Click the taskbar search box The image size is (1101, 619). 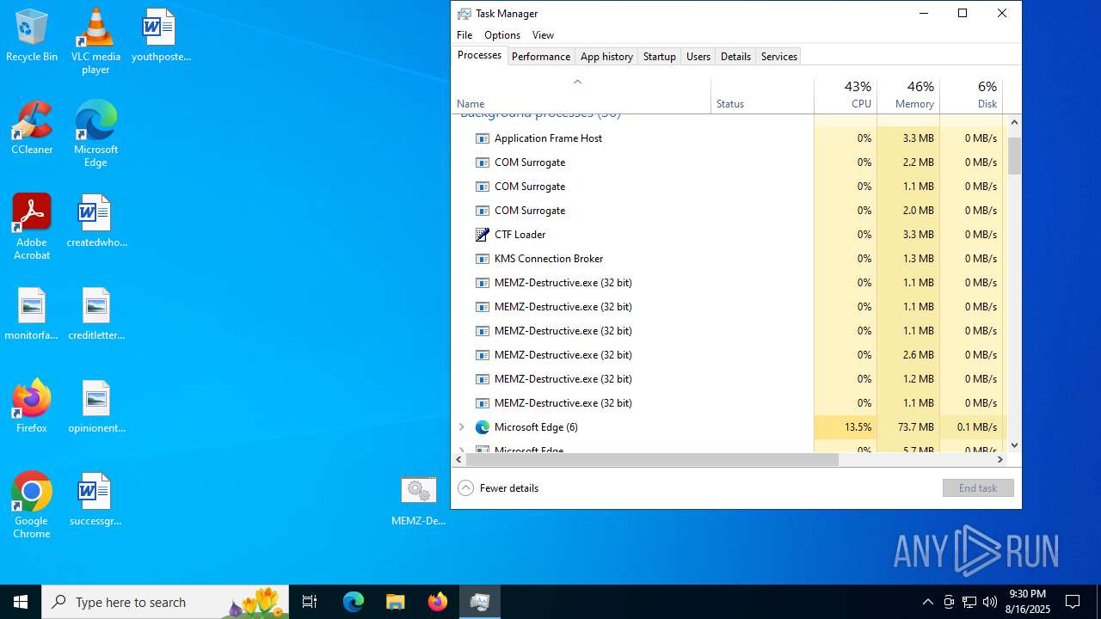click(x=165, y=602)
